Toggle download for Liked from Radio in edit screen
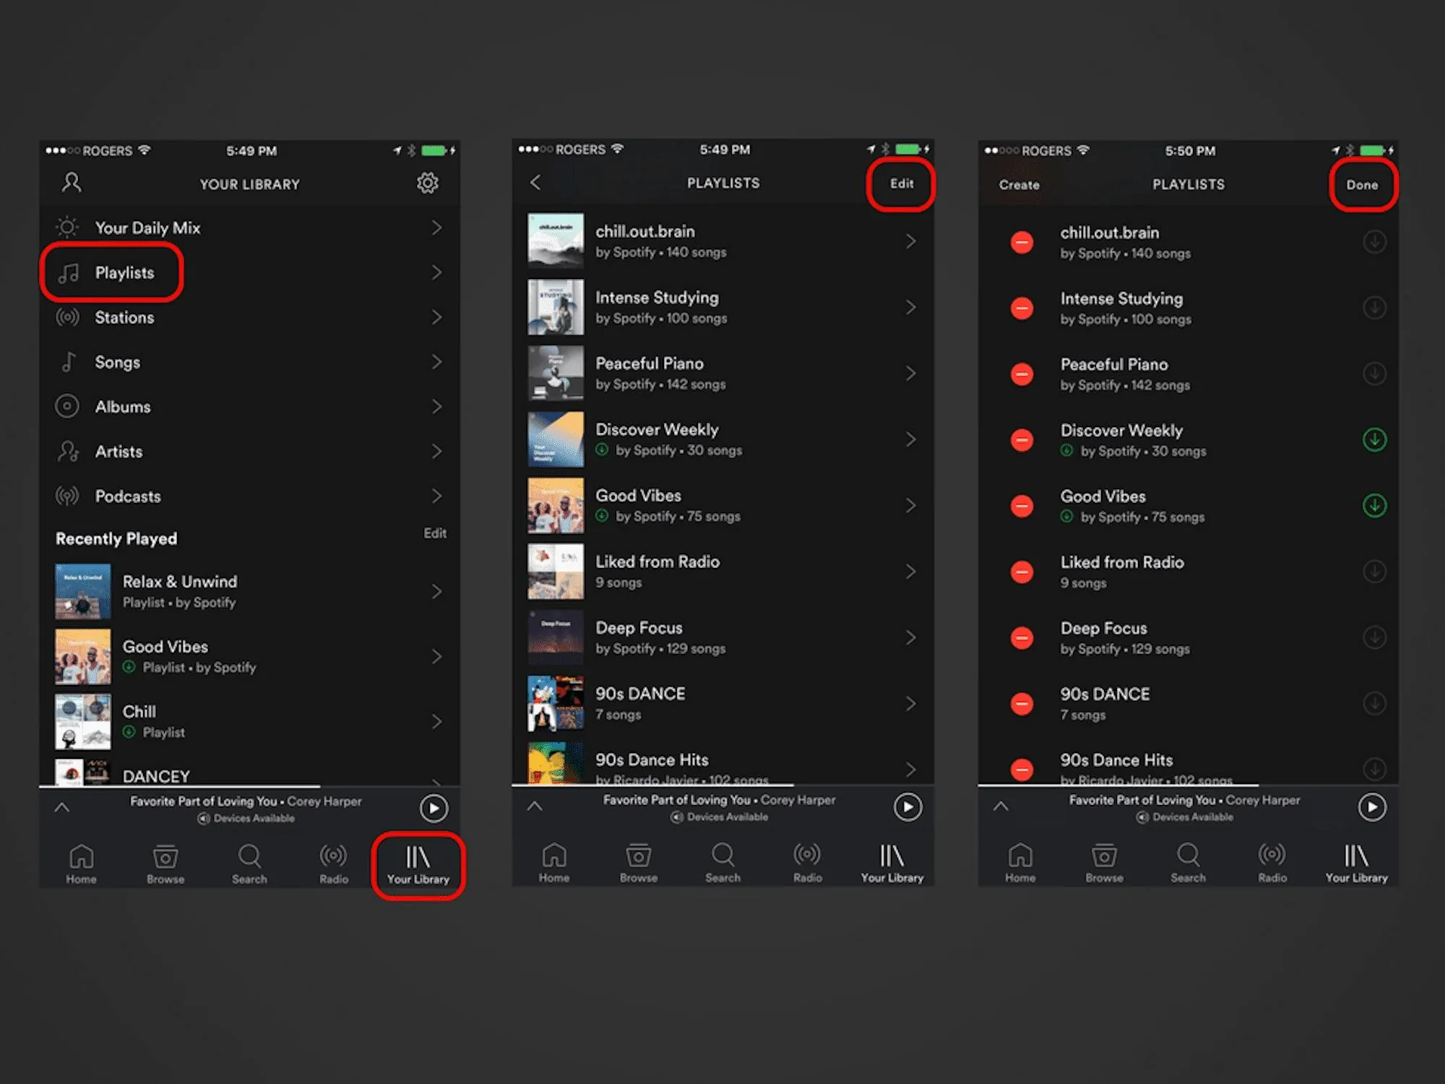The image size is (1445, 1084). click(x=1374, y=571)
